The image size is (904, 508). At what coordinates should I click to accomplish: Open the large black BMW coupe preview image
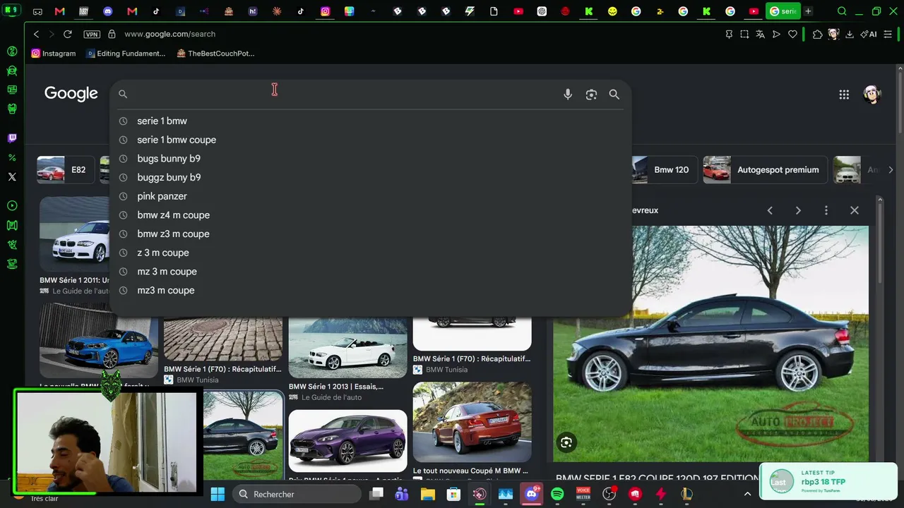point(710,344)
